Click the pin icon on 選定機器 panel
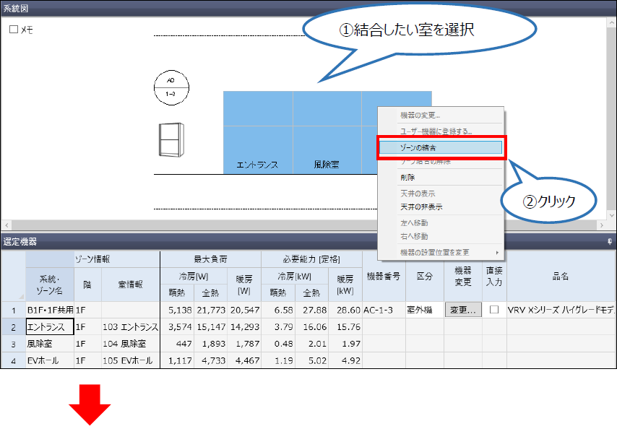 [610, 241]
